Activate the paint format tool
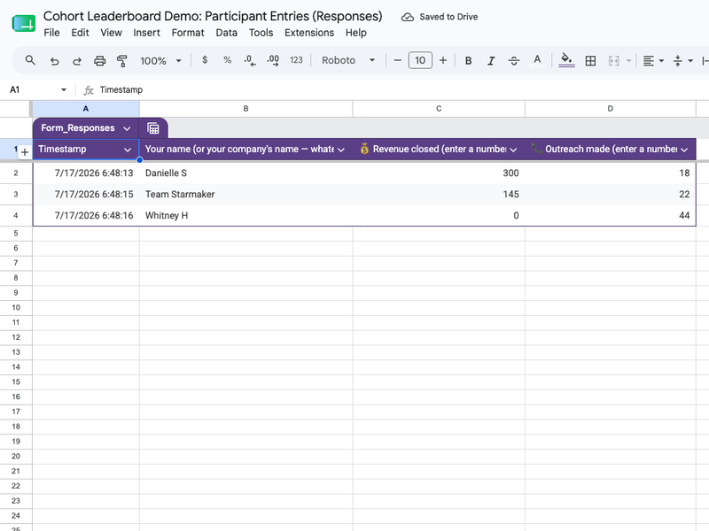The image size is (709, 531). pos(121,60)
